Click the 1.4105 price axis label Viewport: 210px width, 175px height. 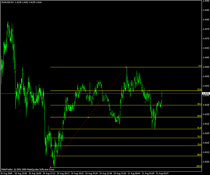(206, 162)
